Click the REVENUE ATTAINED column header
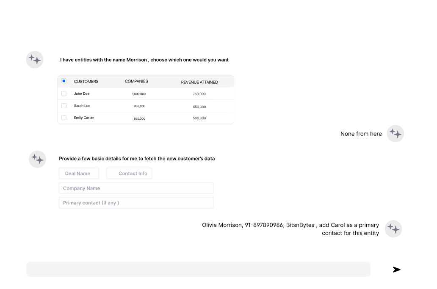The image size is (437, 289). pos(199,82)
